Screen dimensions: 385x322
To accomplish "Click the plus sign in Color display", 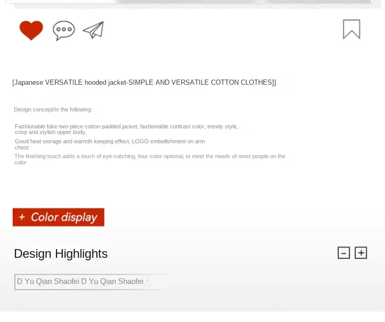I will point(22,217).
